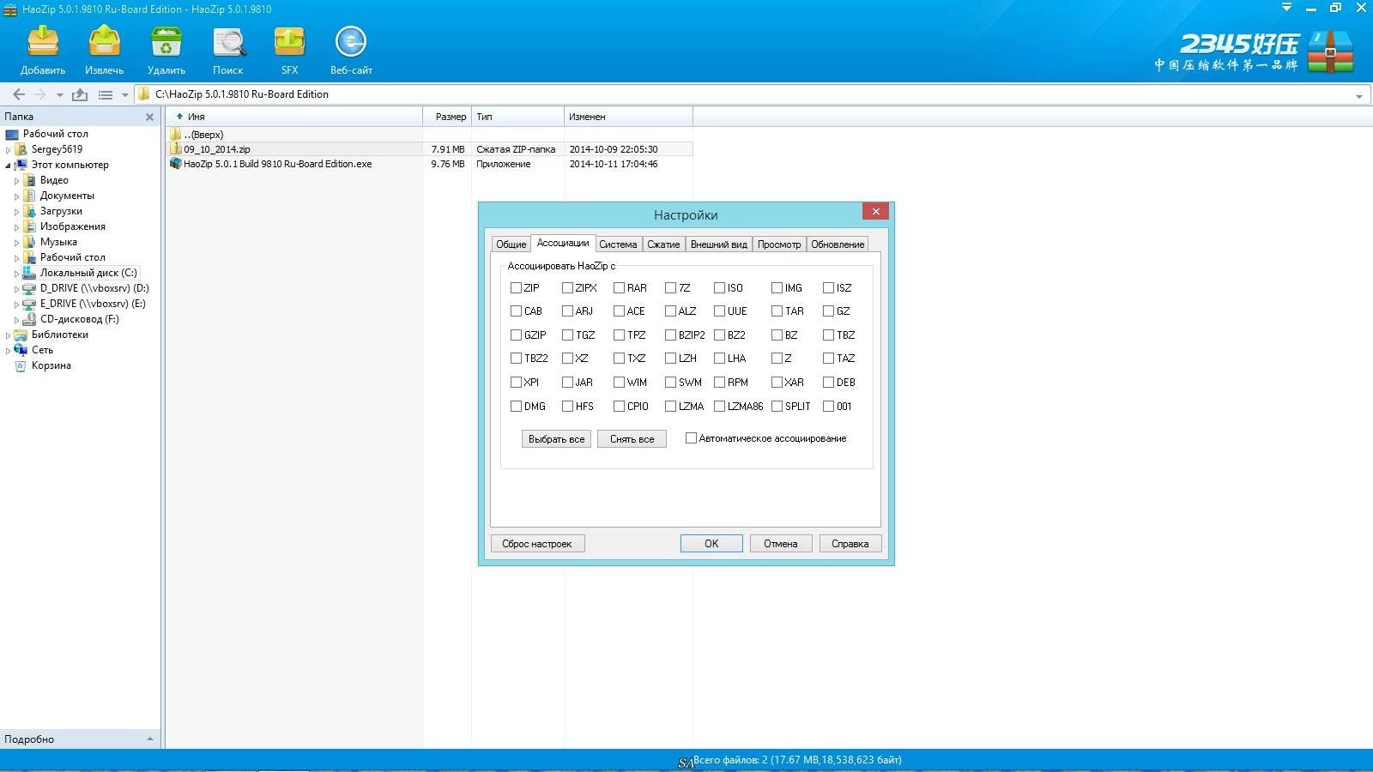Expand the Видео tree node
Screen dimensions: 1373x772
[16, 181]
